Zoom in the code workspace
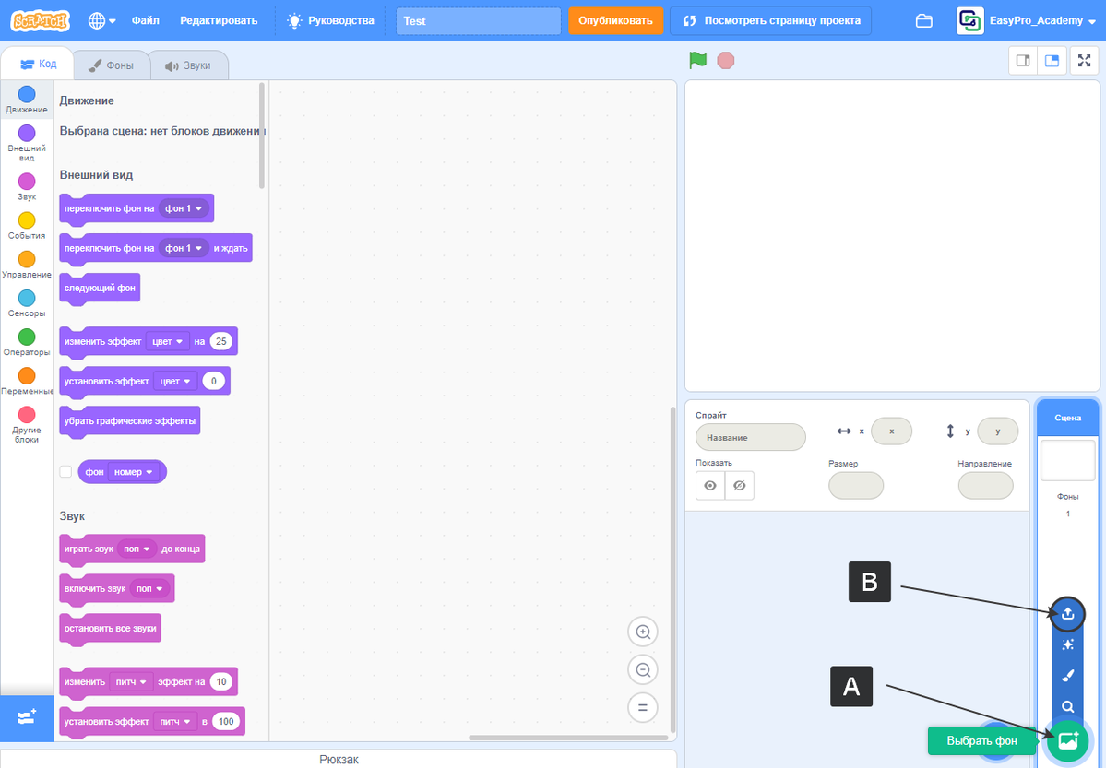This screenshot has height=768, width=1106. tap(643, 632)
